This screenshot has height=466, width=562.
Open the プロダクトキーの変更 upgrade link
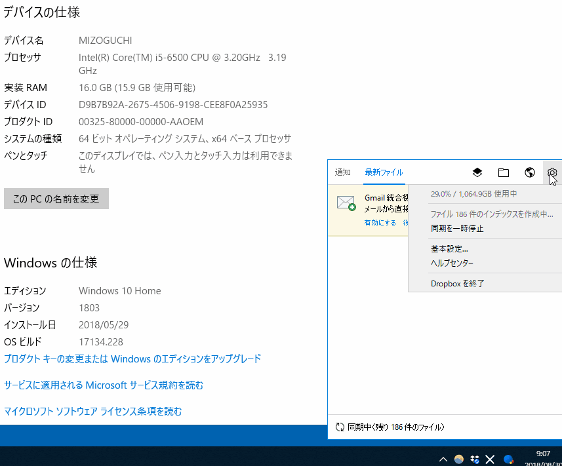pyautogui.click(x=131, y=359)
